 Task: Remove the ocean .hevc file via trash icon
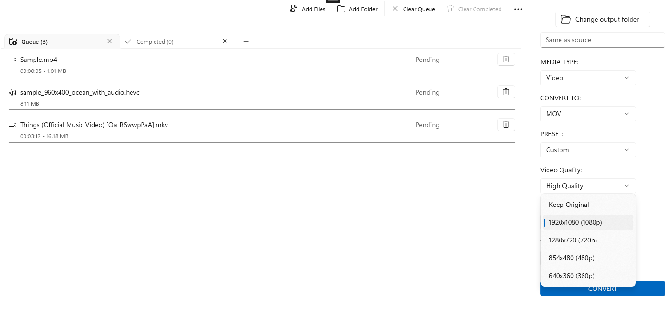(x=506, y=92)
